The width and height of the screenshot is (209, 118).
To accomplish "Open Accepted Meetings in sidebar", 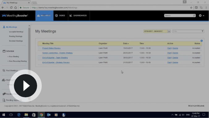I will pos(16,32).
